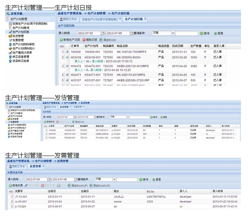This screenshot has height=223, width=248.
Task: Click 导出Excel(US) button
Action: click(x=100, y=185)
